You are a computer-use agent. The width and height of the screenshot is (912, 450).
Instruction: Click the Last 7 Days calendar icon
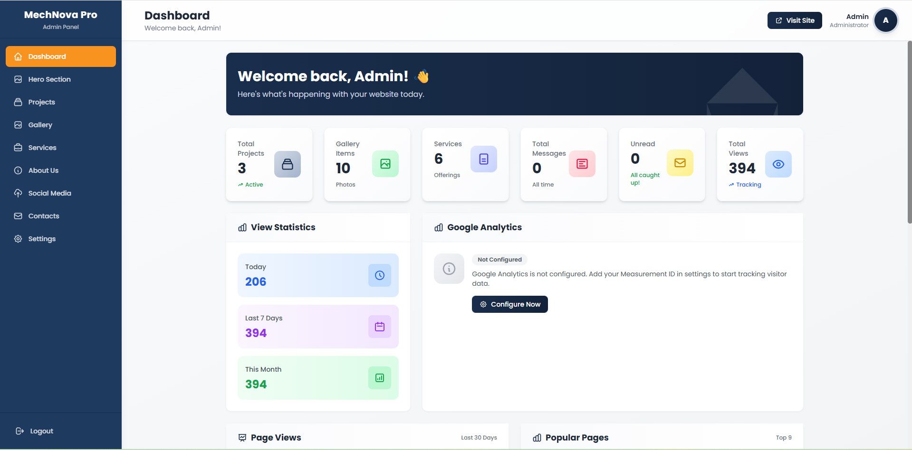(x=379, y=327)
